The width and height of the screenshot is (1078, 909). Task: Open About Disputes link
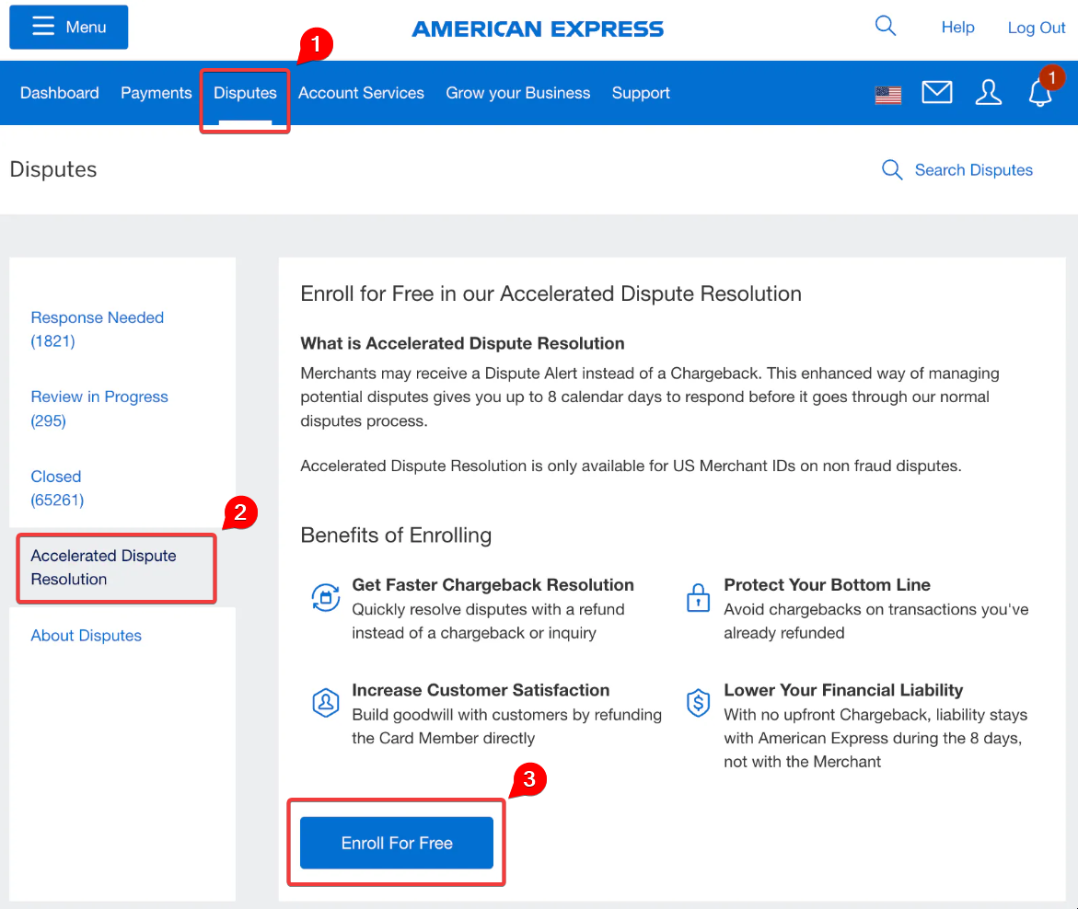86,636
